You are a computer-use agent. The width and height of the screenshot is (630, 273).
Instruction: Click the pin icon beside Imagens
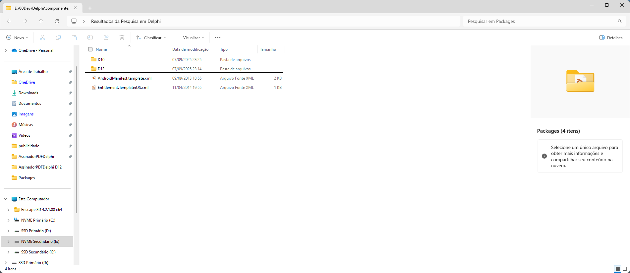[70, 114]
